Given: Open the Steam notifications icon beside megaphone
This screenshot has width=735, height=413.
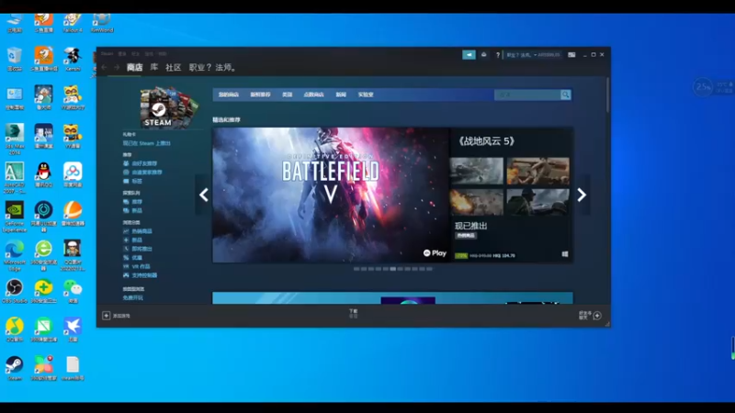Looking at the screenshot, I should click(484, 55).
